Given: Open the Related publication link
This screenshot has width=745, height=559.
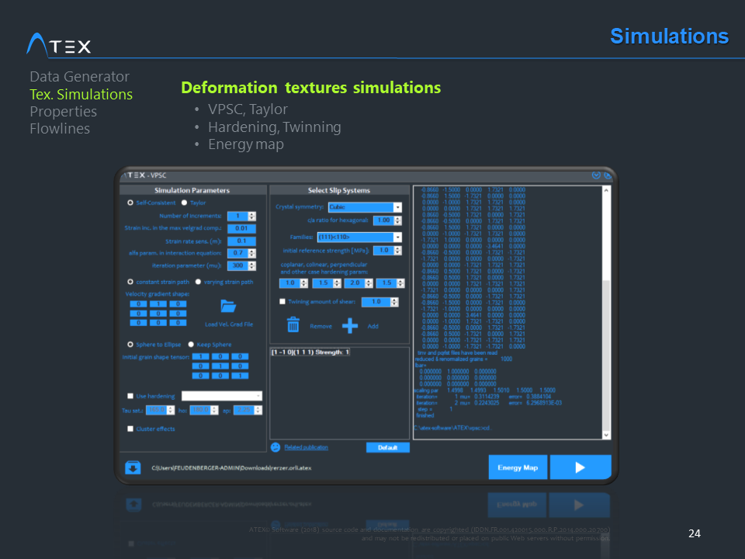Looking at the screenshot, I should [306, 447].
